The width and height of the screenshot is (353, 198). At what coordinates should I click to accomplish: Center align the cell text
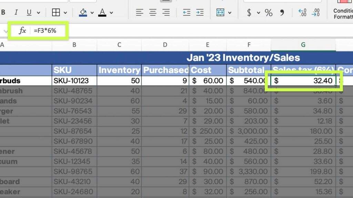153,13
